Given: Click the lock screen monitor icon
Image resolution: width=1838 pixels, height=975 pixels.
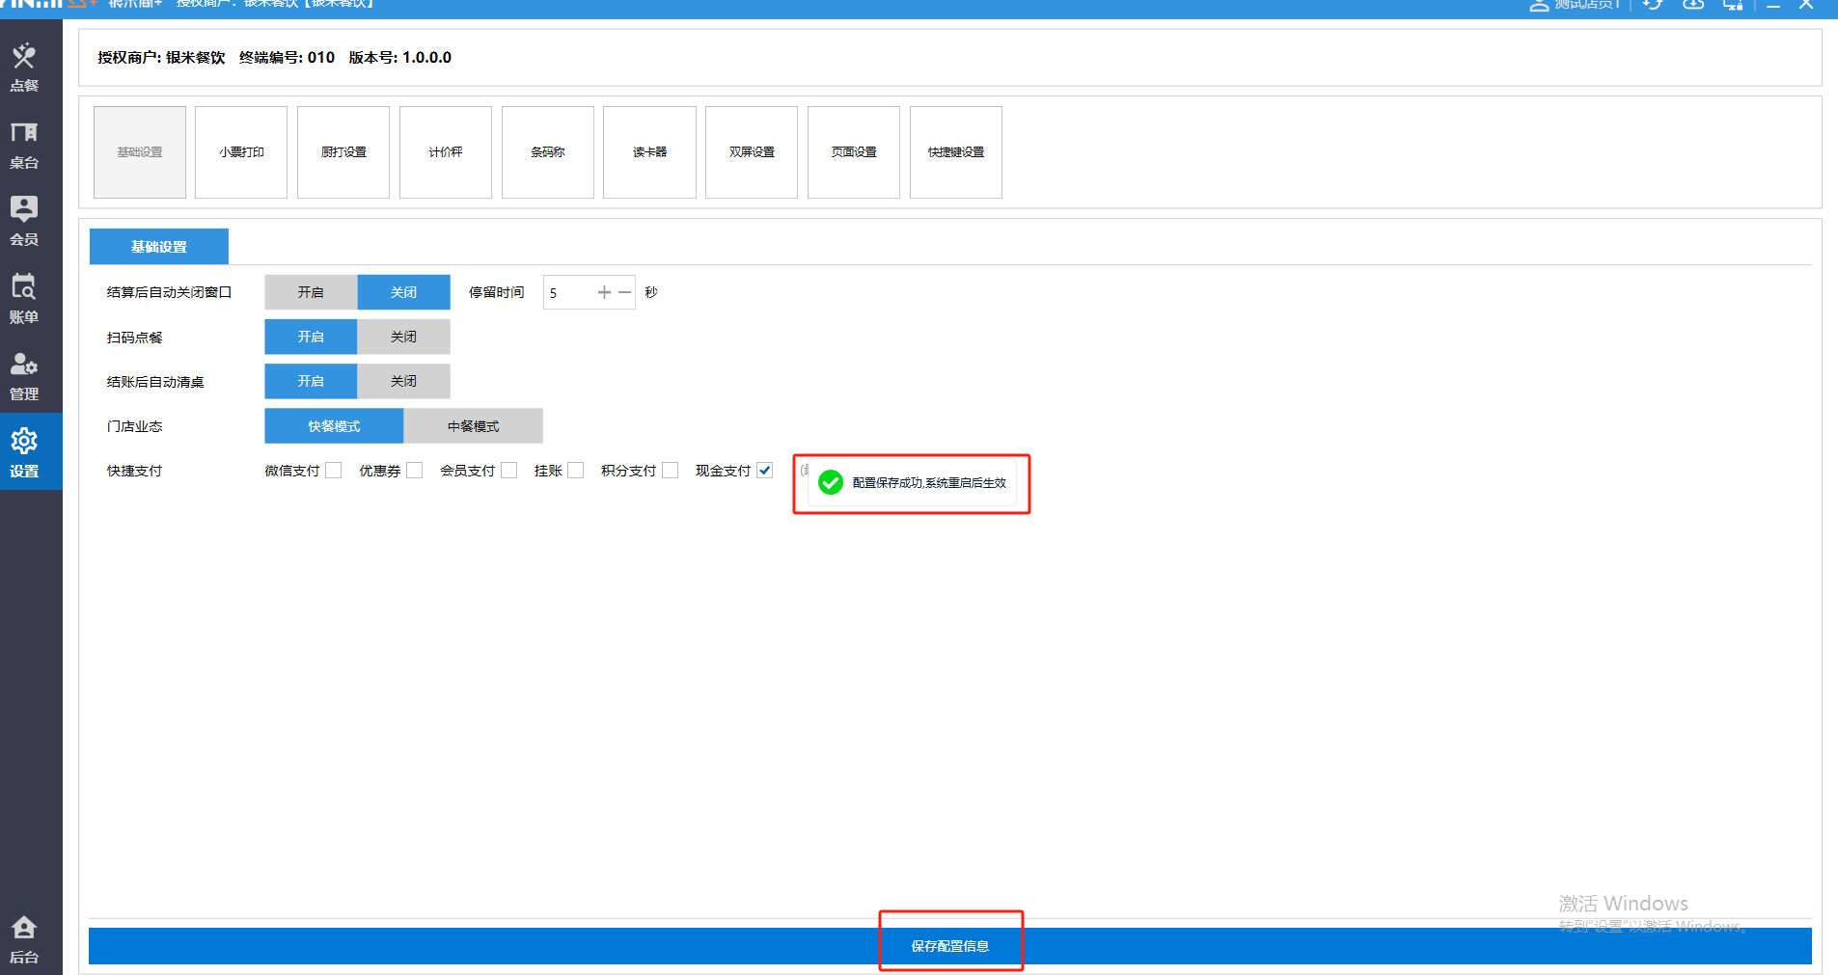Looking at the screenshot, I should point(1733,5).
